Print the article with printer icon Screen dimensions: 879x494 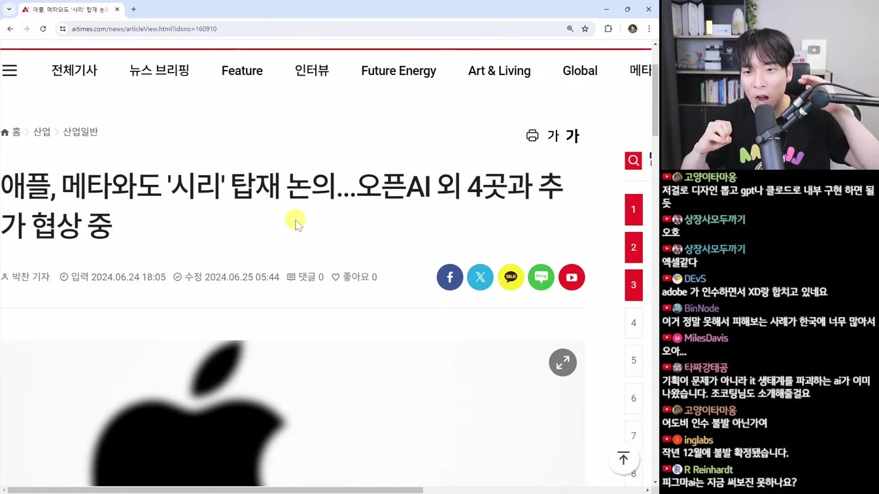coord(532,135)
